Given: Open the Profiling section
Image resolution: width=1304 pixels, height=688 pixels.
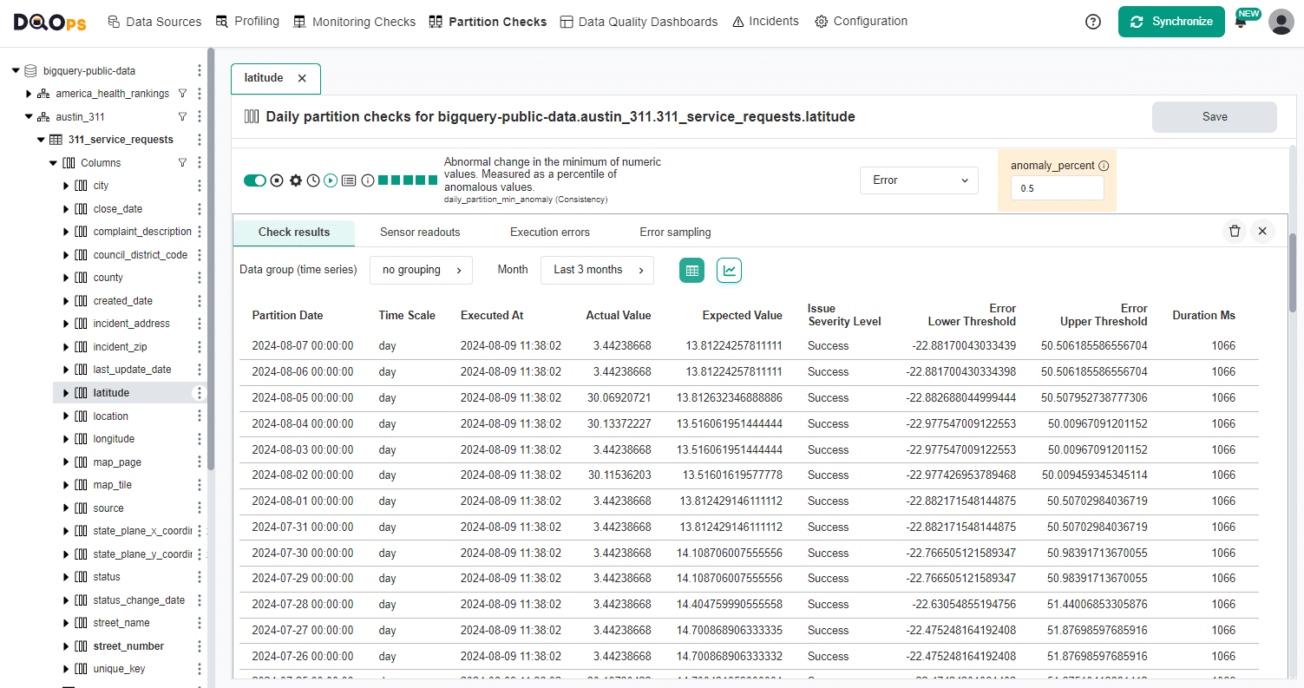Looking at the screenshot, I should [247, 22].
